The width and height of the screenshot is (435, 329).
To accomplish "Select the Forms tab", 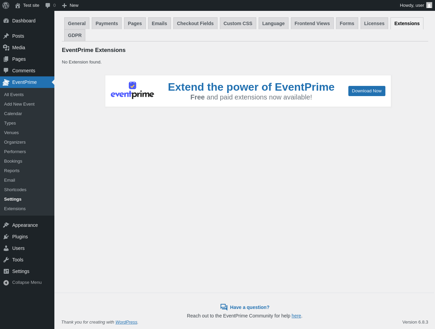I will [347, 23].
